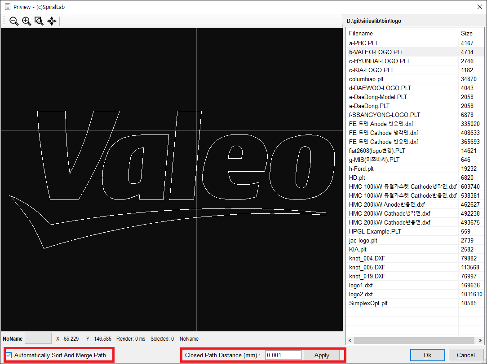Click the zoom out magnifier icon
This screenshot has width=487, height=364.
14,21
